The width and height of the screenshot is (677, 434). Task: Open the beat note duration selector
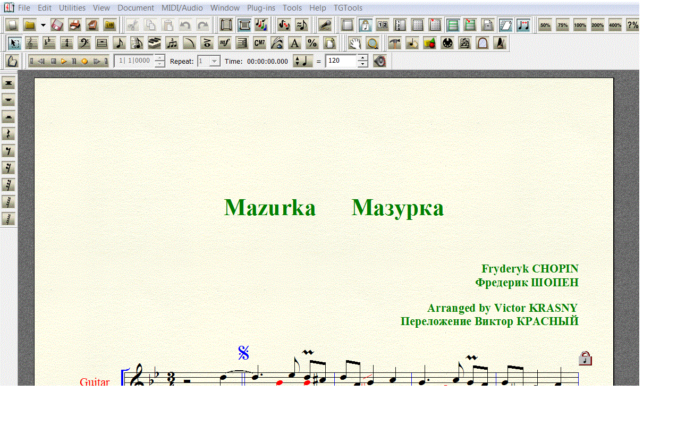pyautogui.click(x=303, y=61)
